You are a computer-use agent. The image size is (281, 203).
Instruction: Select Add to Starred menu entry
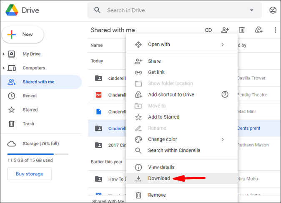tap(163, 117)
